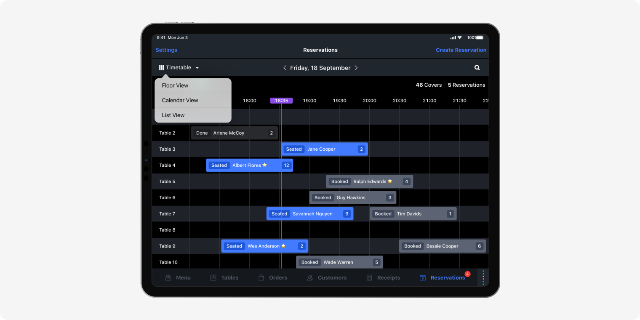Click the 18:35 current time marker
The image size is (640, 320).
coord(281,101)
